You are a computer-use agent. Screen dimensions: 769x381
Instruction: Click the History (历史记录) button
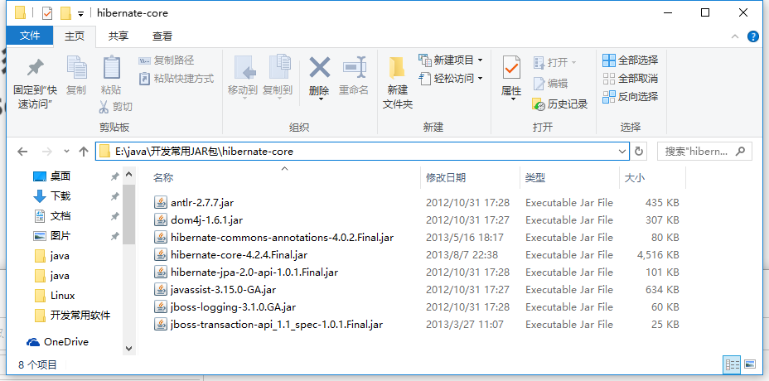point(560,104)
